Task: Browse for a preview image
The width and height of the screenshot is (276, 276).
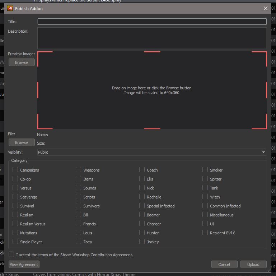Action: [22, 62]
